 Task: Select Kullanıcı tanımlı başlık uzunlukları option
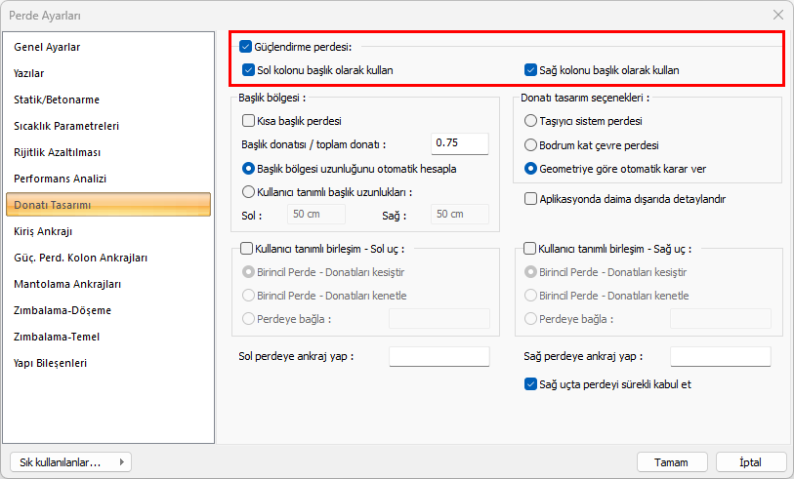pyautogui.click(x=248, y=192)
